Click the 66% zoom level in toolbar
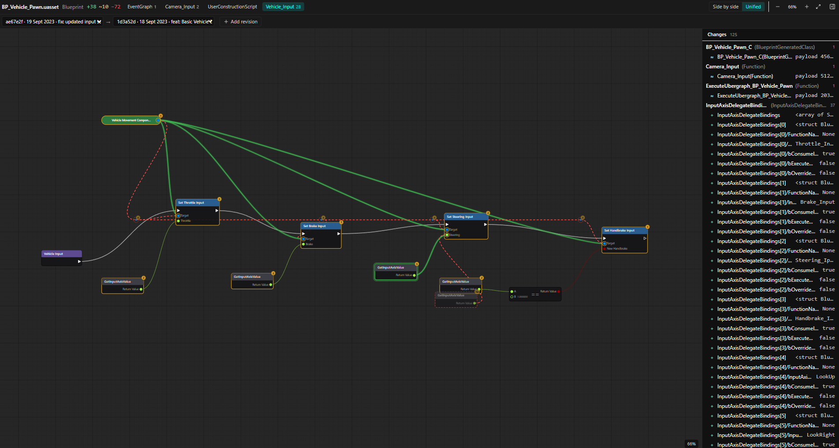The image size is (839, 448). [x=792, y=7]
